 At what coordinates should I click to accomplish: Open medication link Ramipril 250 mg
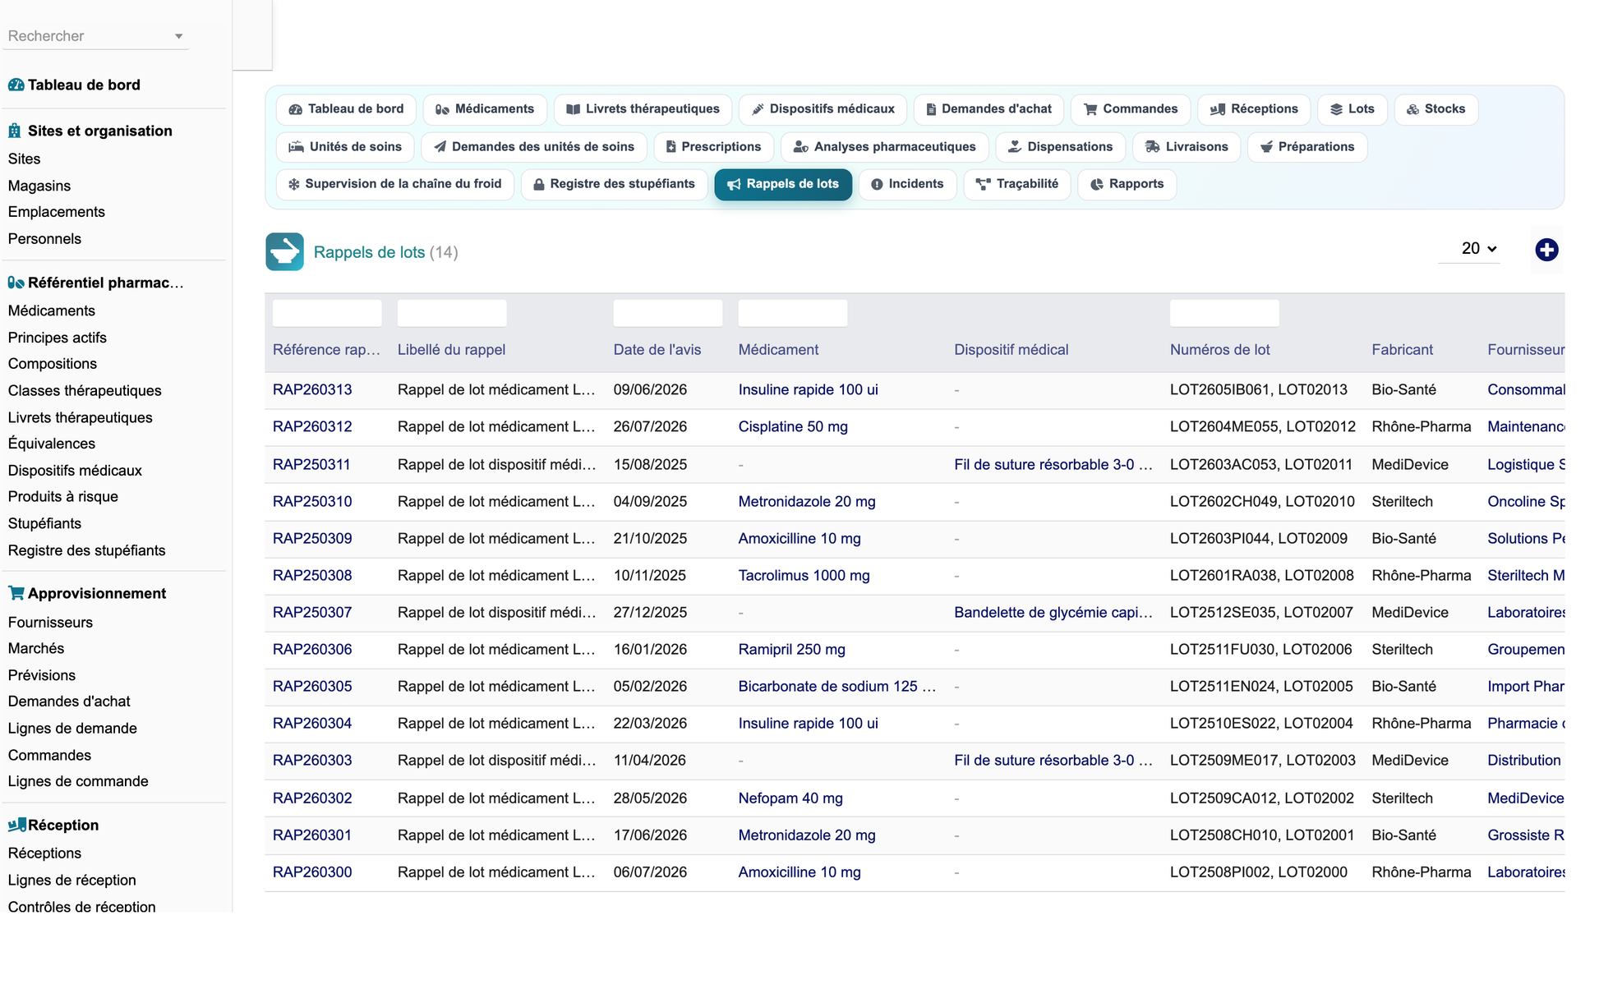[791, 649]
